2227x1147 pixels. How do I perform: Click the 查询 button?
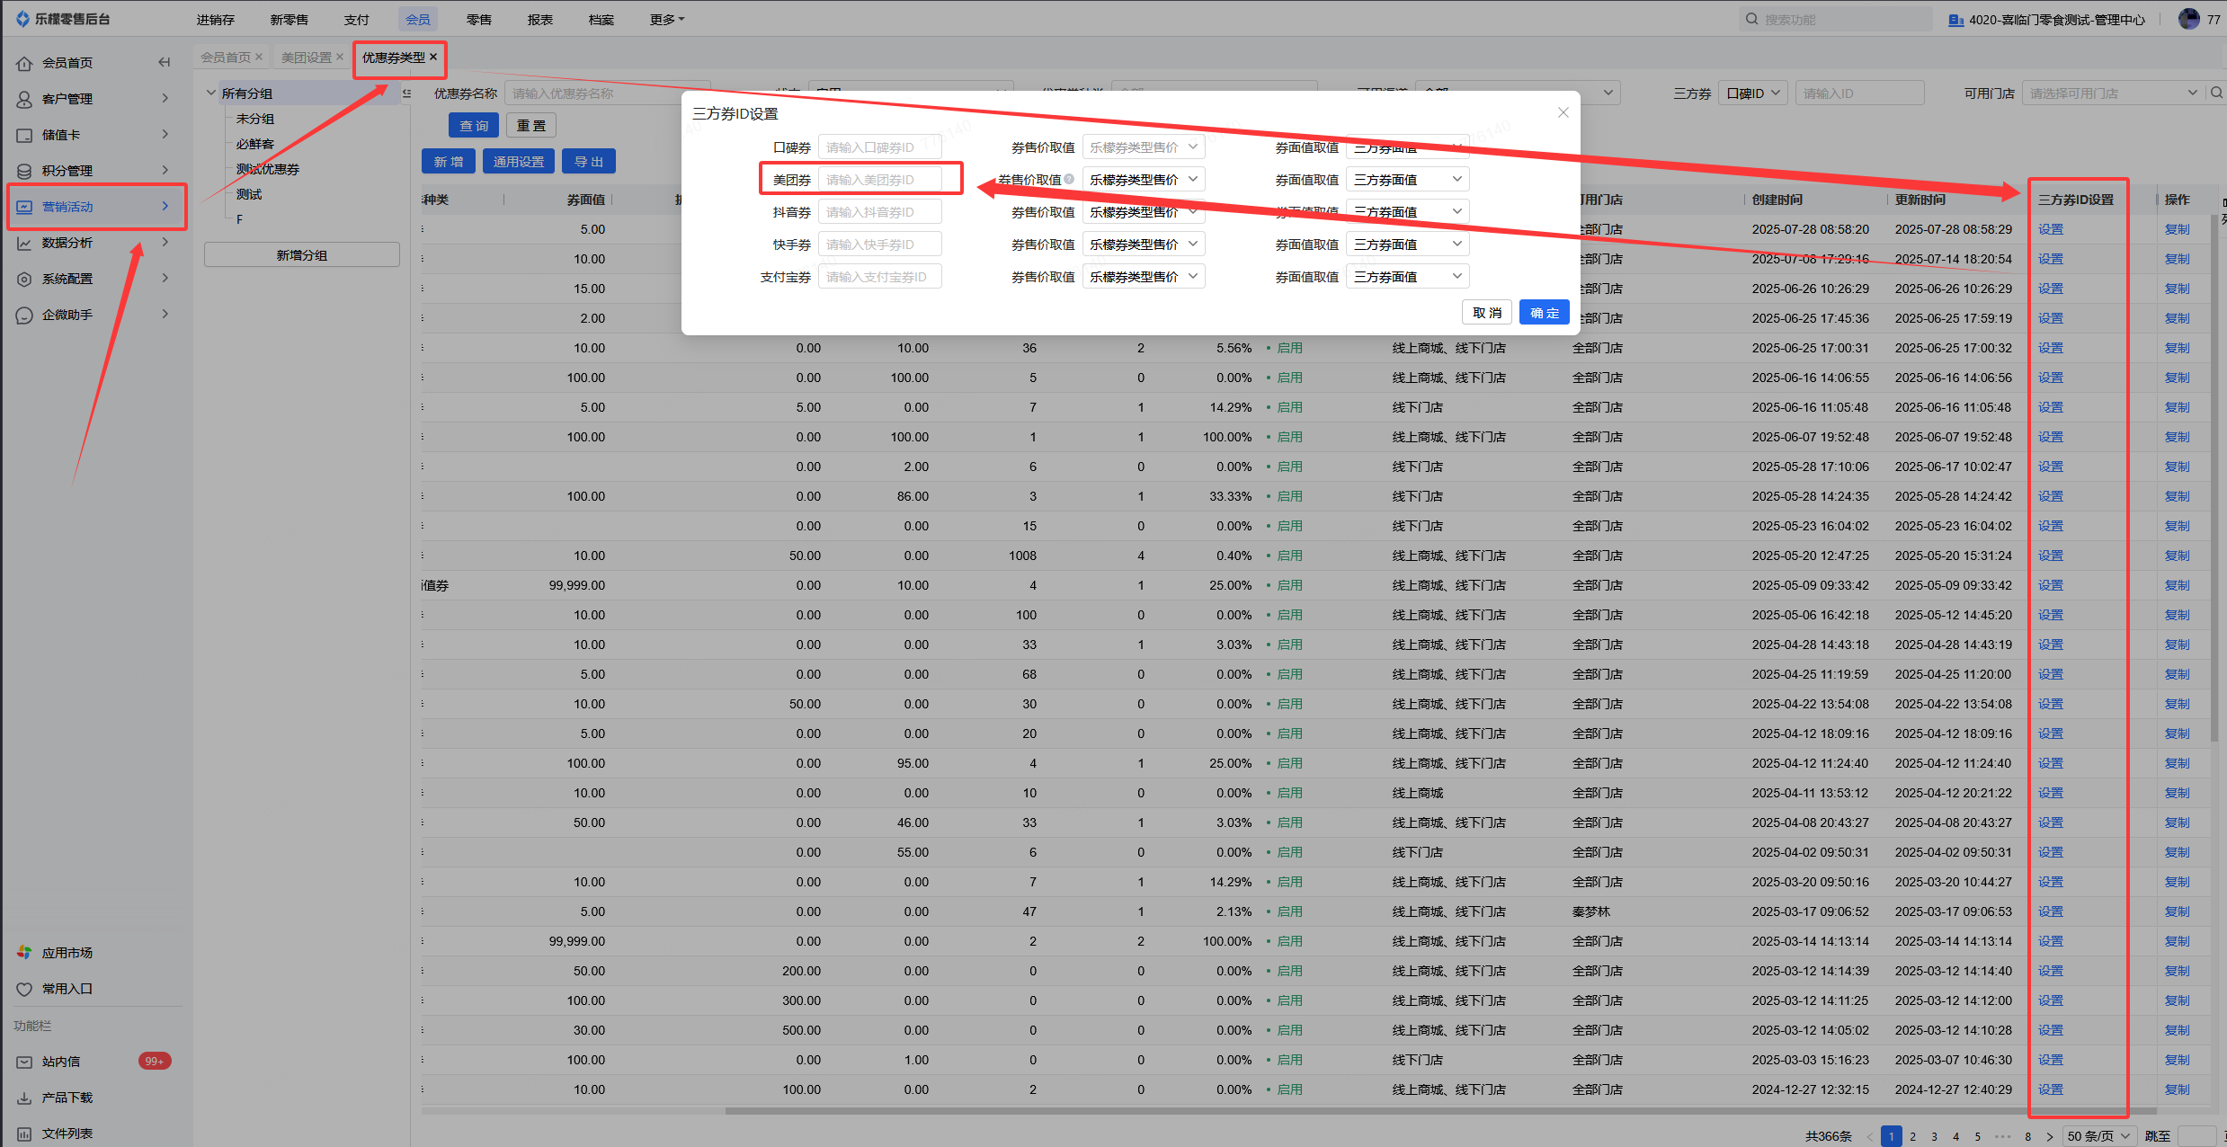point(474,125)
